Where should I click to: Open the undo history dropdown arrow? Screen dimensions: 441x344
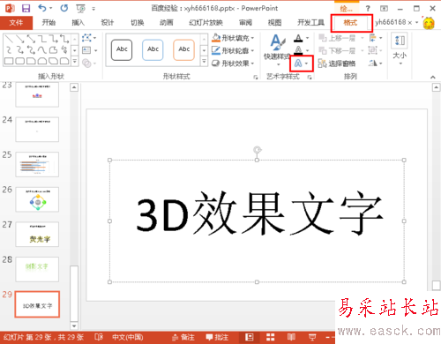[x=51, y=8]
